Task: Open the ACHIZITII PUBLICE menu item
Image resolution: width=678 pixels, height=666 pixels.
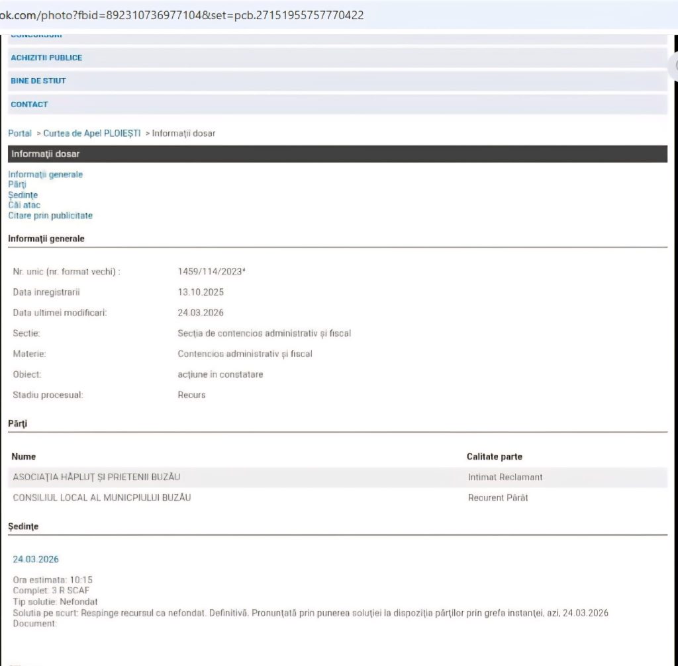Action: (x=46, y=58)
